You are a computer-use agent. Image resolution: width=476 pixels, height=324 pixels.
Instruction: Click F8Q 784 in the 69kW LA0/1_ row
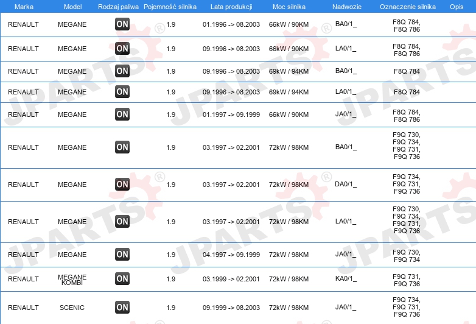(x=407, y=92)
